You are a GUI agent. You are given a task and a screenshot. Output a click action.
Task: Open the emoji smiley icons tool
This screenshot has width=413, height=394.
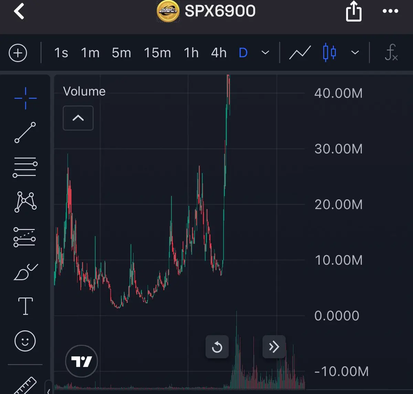25,341
